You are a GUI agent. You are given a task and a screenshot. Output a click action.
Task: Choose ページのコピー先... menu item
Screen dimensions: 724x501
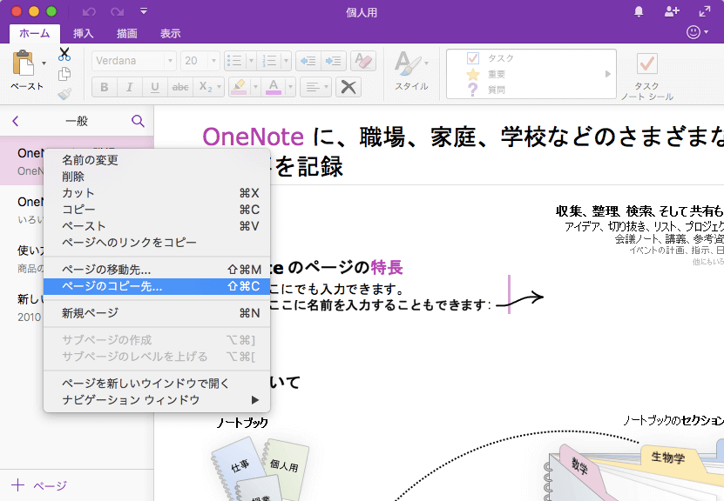point(157,286)
